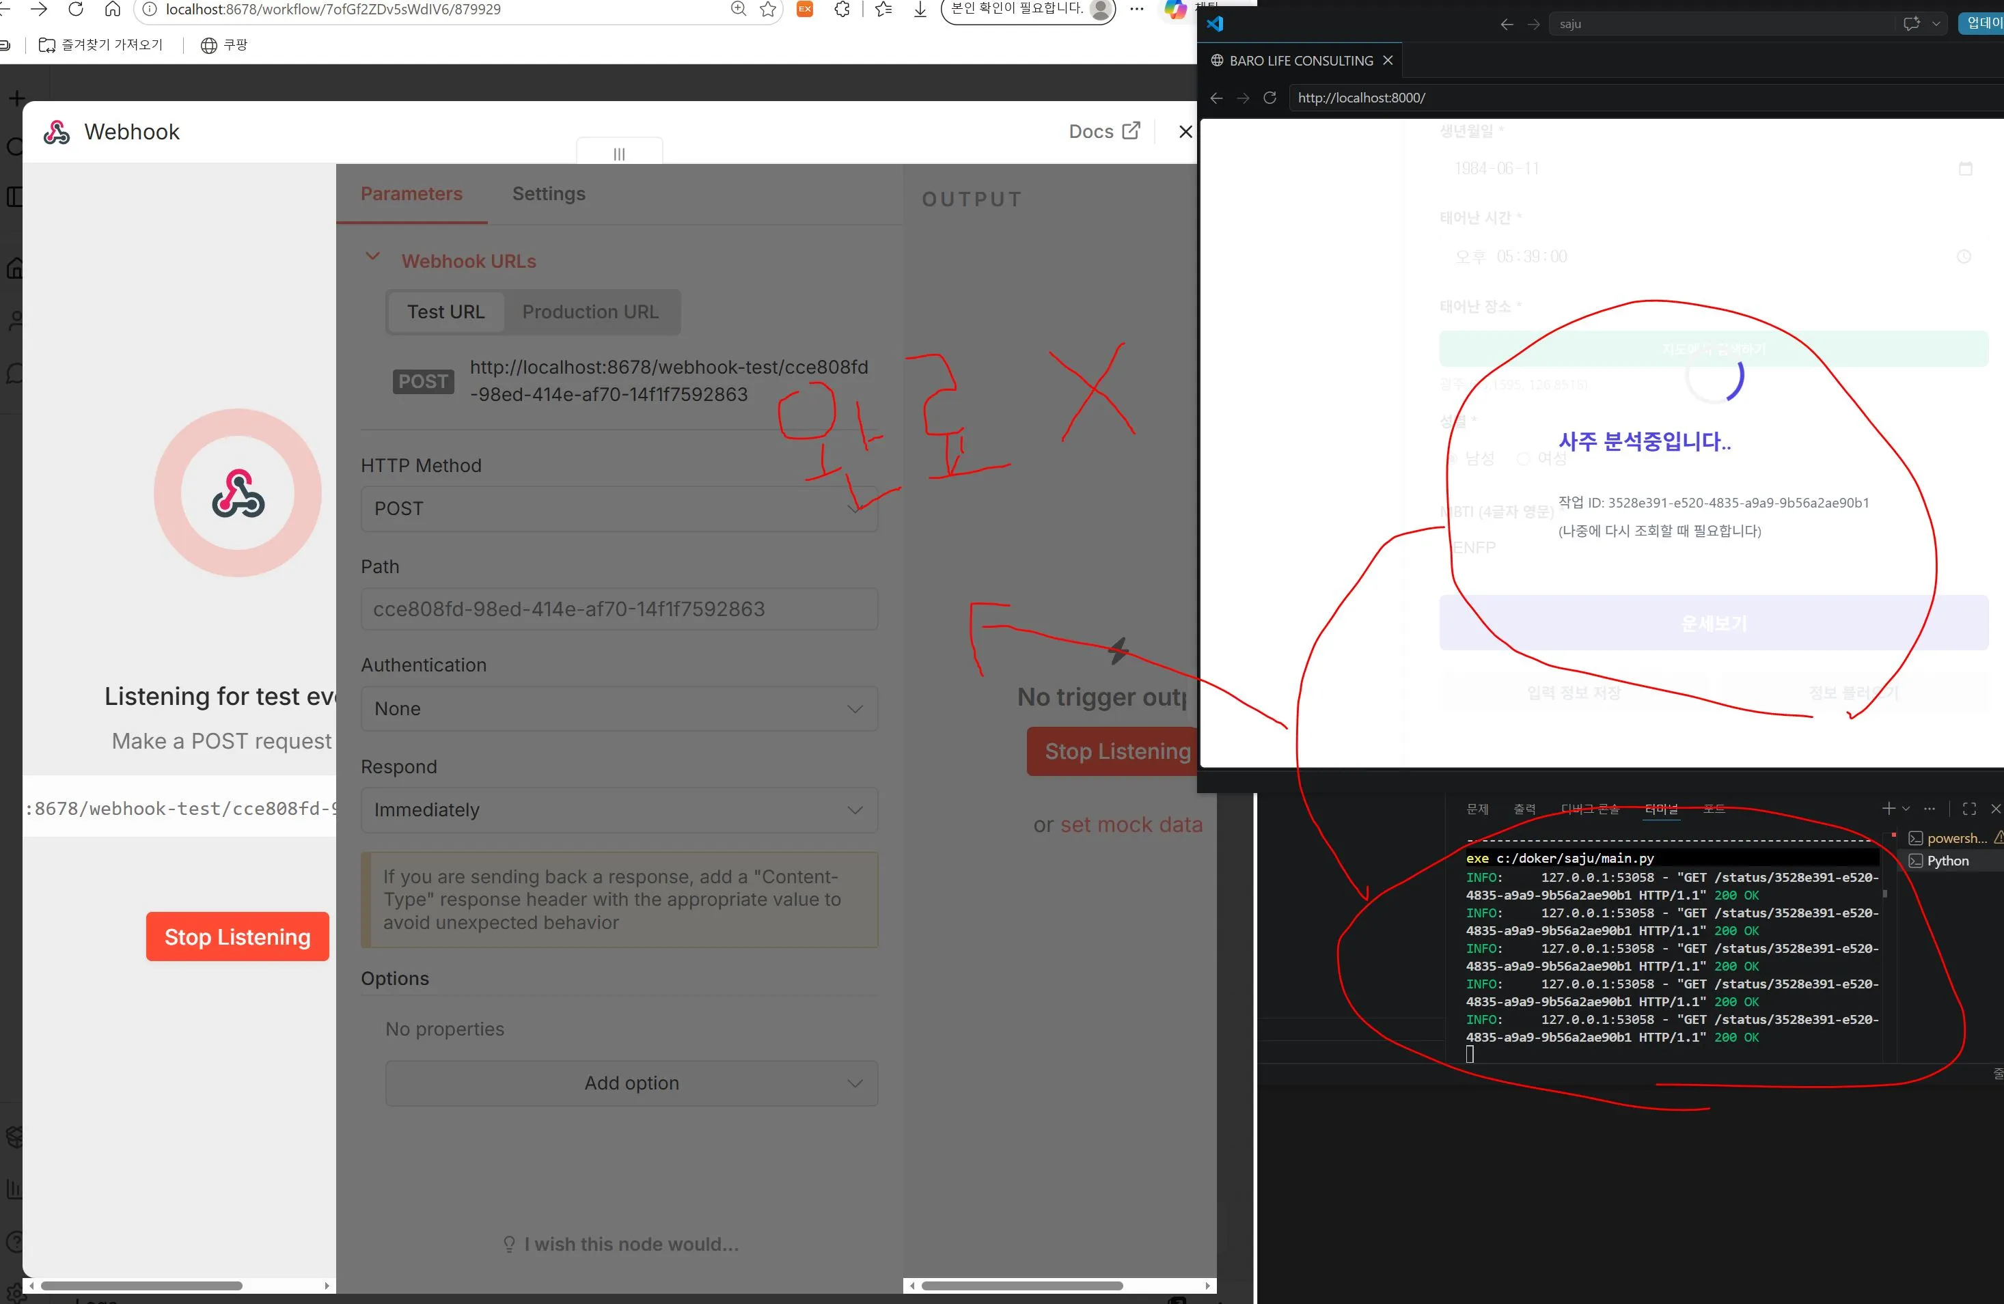The image size is (2004, 1304).
Task: Open the orange EX extension icon
Action: point(805,10)
